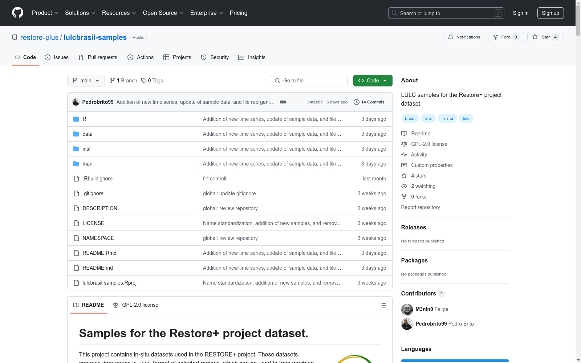Image resolution: width=581 pixels, height=363 pixels.
Task: Click the Readme book icon in About
Action: [x=404, y=134]
